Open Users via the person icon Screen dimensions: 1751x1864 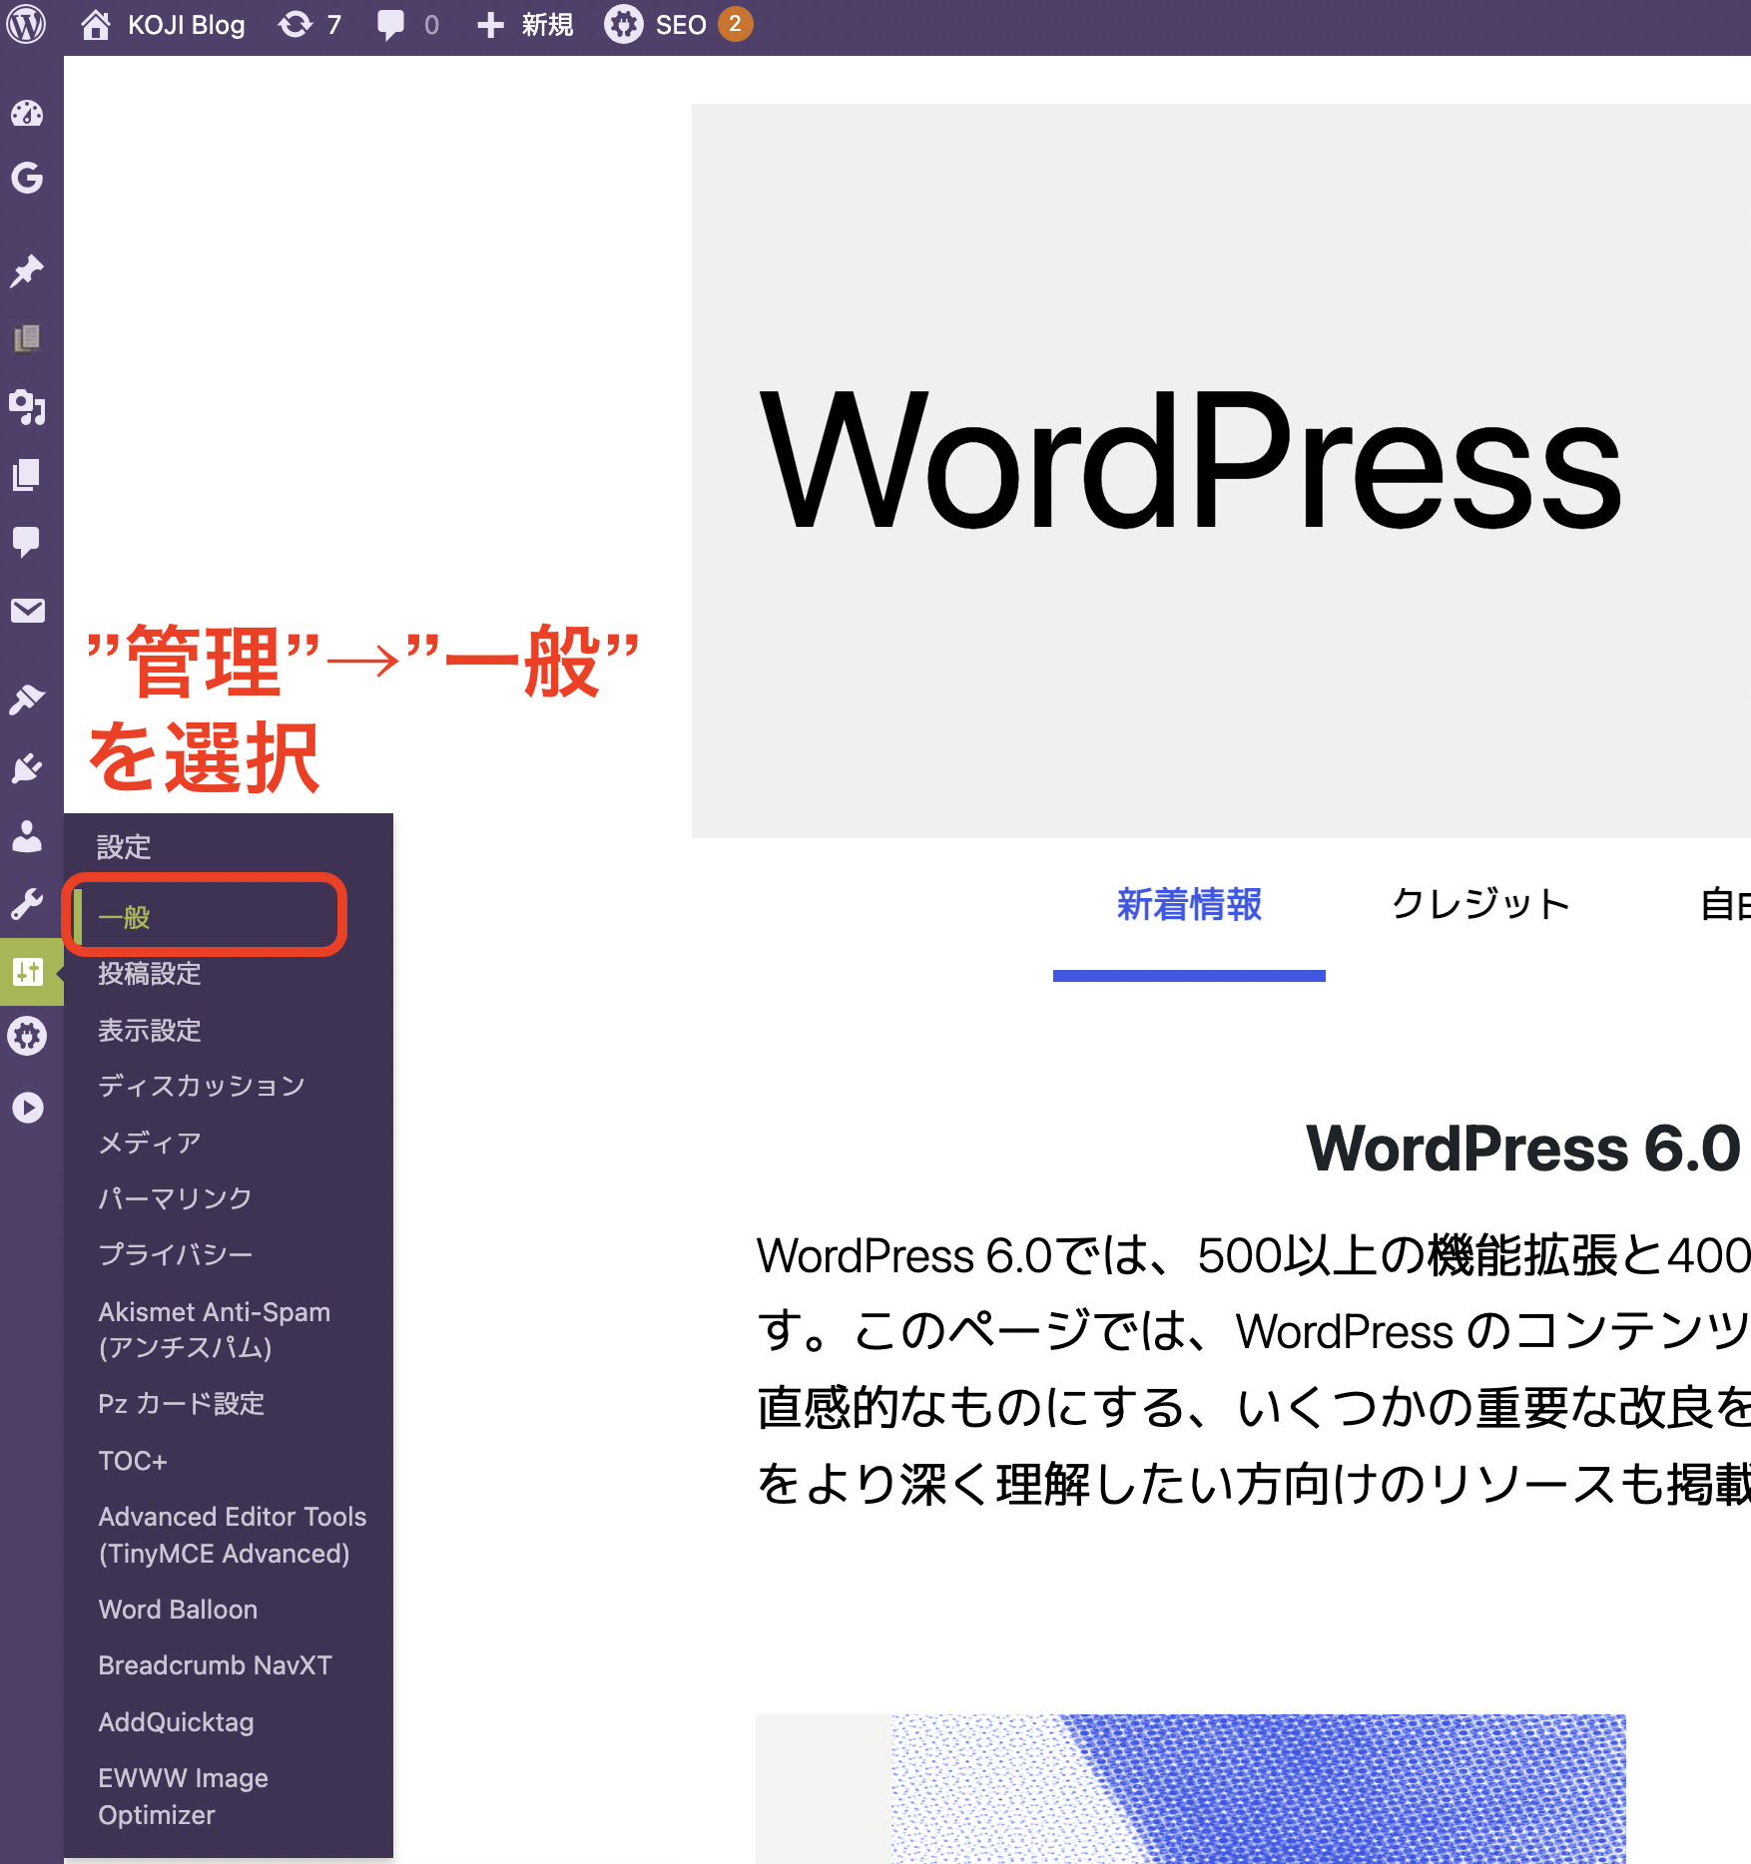27,835
